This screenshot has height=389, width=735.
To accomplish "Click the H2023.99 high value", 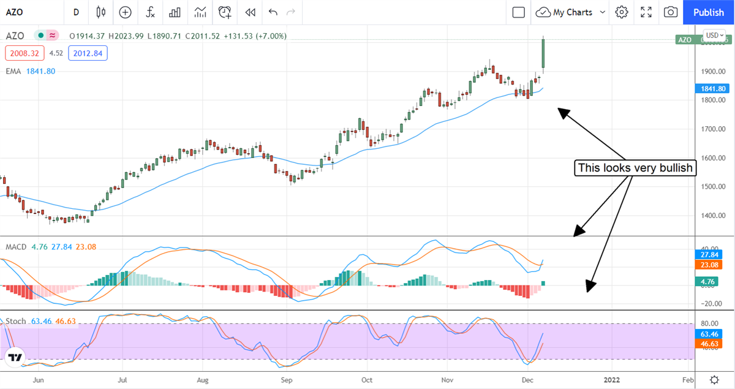I will coord(127,36).
